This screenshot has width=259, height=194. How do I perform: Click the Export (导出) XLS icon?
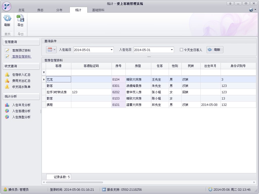point(20,20)
